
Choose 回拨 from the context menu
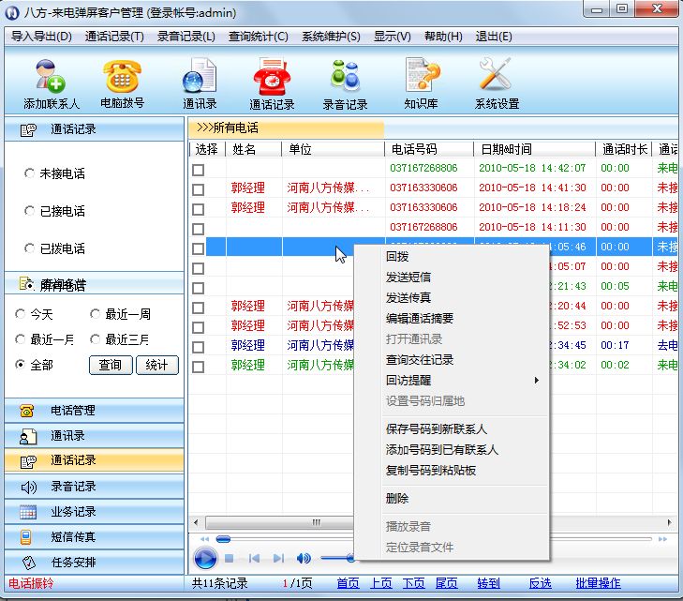point(397,257)
